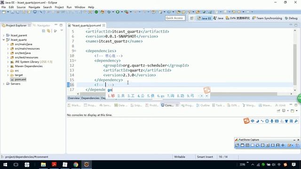Expand the itcast_parent project
Image resolution: width=301 pixels, height=169 pixels.
(4, 36)
